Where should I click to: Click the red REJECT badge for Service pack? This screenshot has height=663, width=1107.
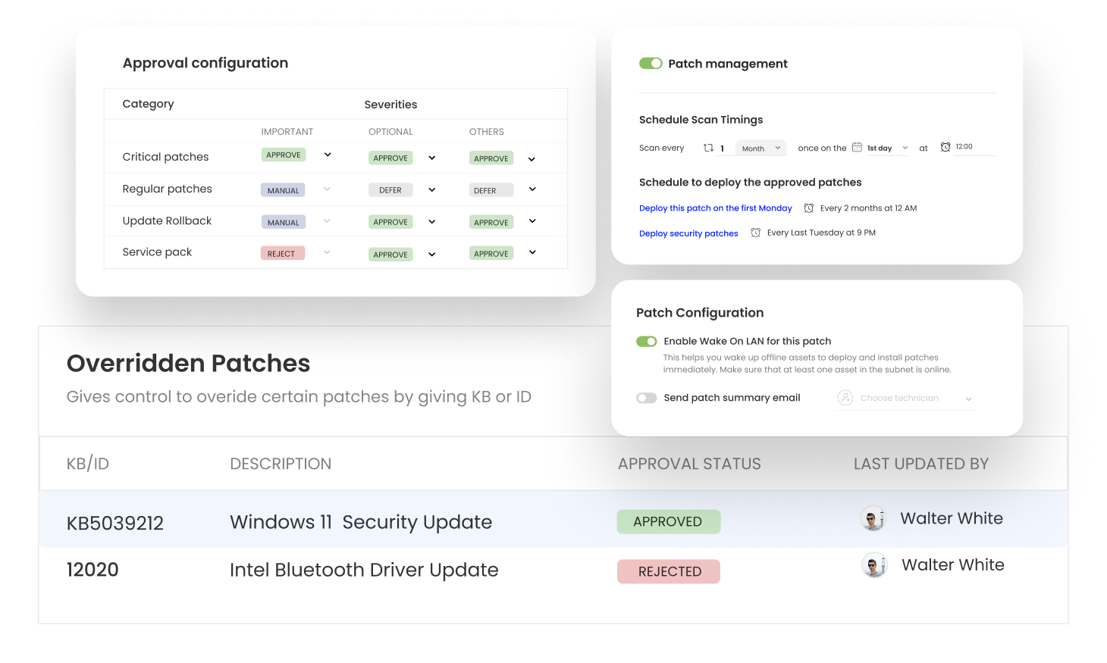[282, 254]
